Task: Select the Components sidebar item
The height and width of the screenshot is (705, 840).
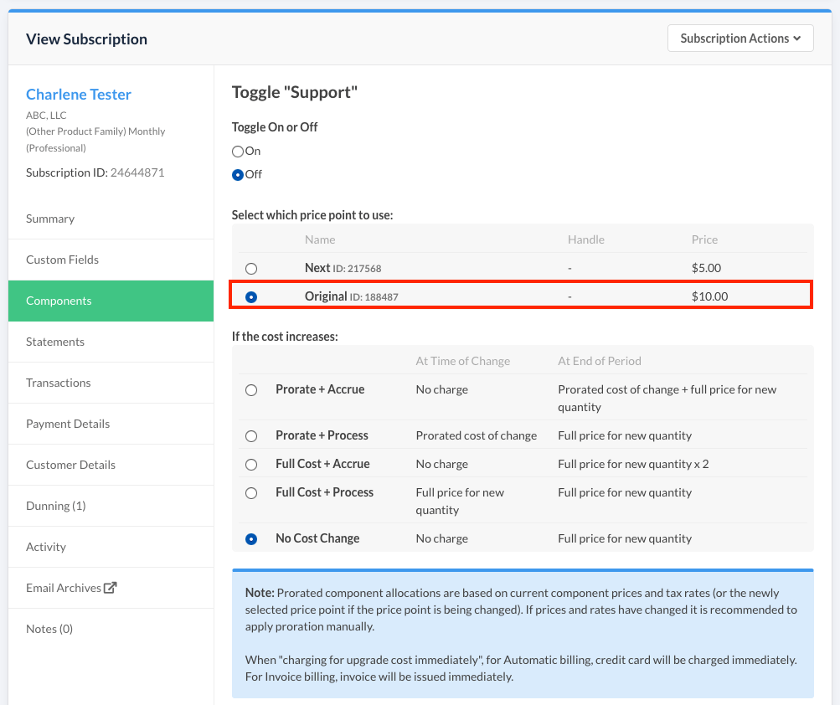Action: point(59,301)
